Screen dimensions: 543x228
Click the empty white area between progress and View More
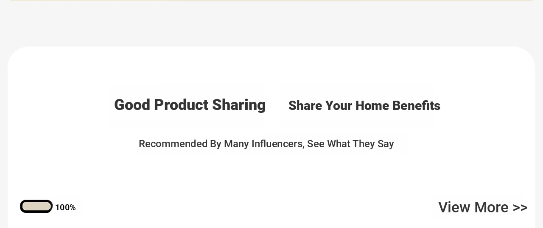point(255,207)
